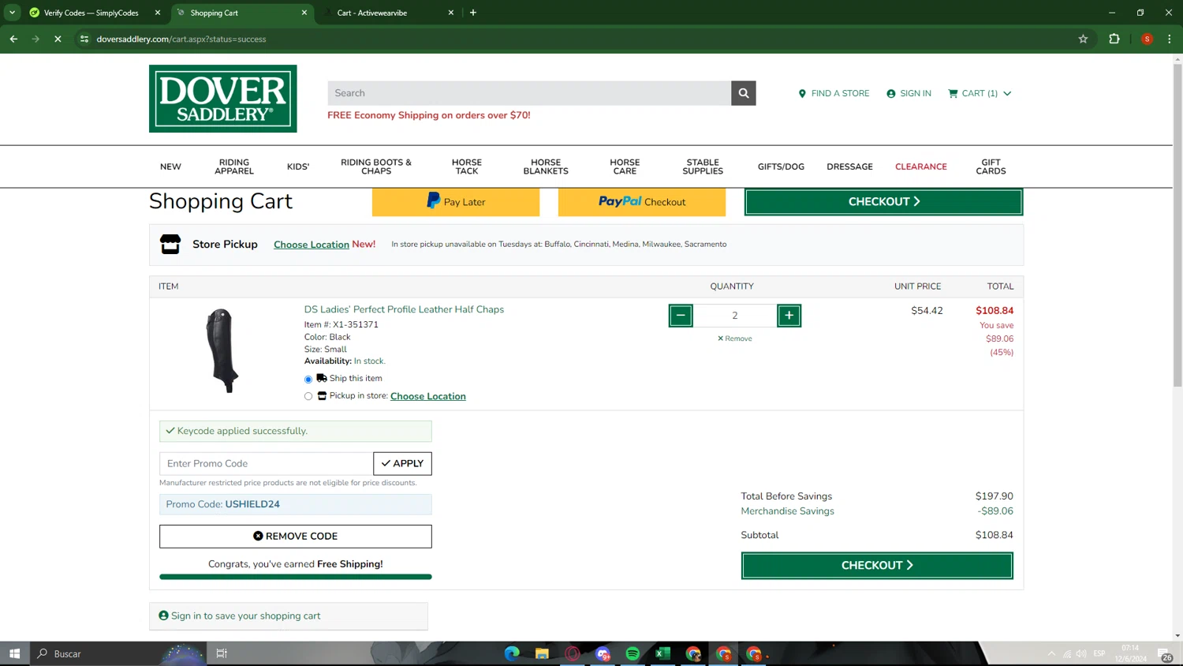The height and width of the screenshot is (666, 1183).
Task: Focus the Enter Promo Code field
Action: [266, 463]
